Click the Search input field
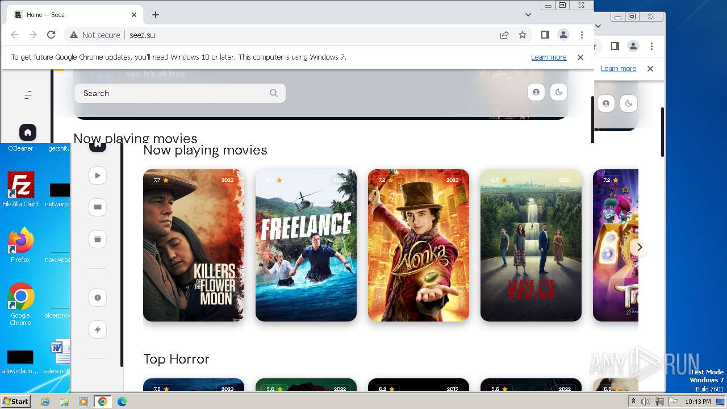727x409 pixels. [x=180, y=93]
